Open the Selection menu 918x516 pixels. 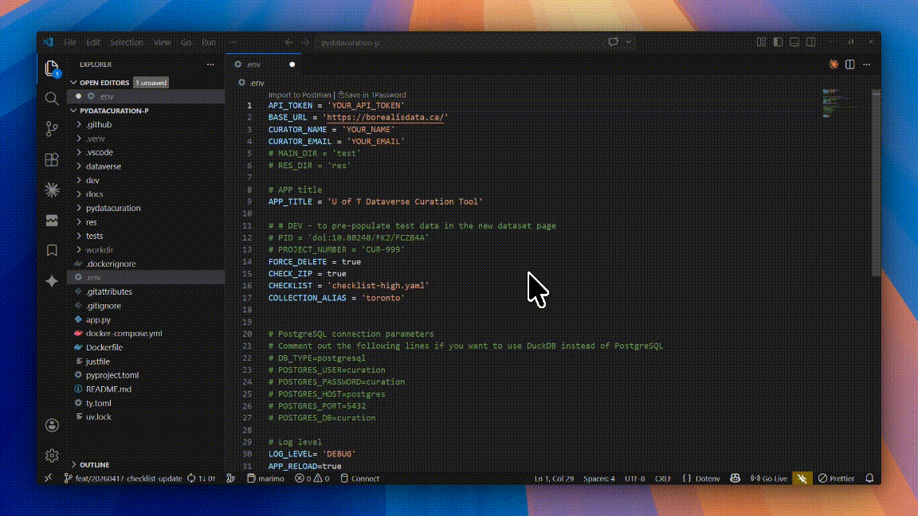[126, 42]
